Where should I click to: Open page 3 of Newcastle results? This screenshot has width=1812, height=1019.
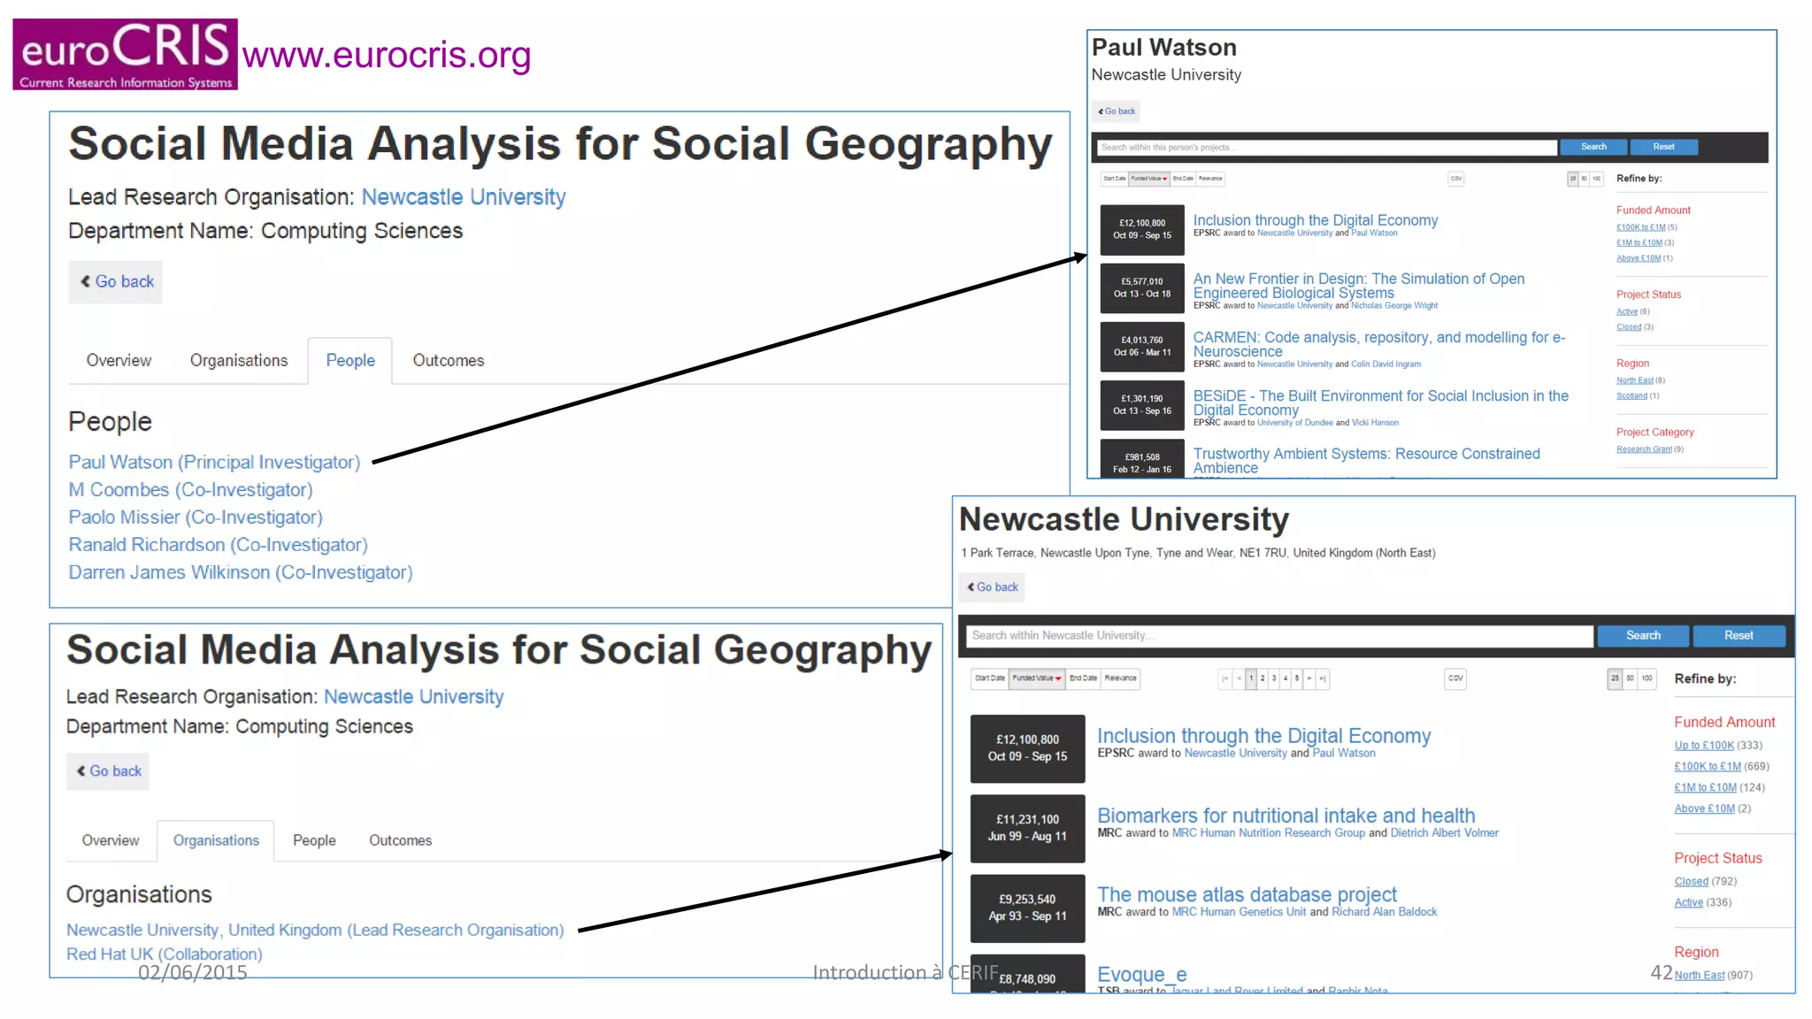click(1274, 678)
